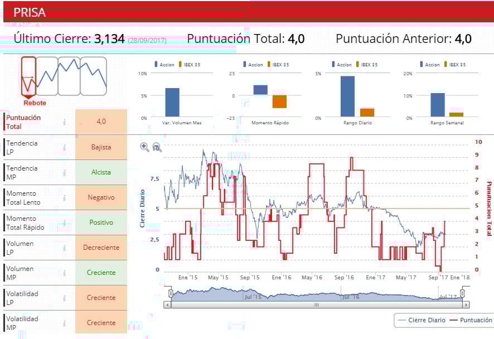
Task: Click the Ene '17 axis label on main chart
Action: [376, 278]
